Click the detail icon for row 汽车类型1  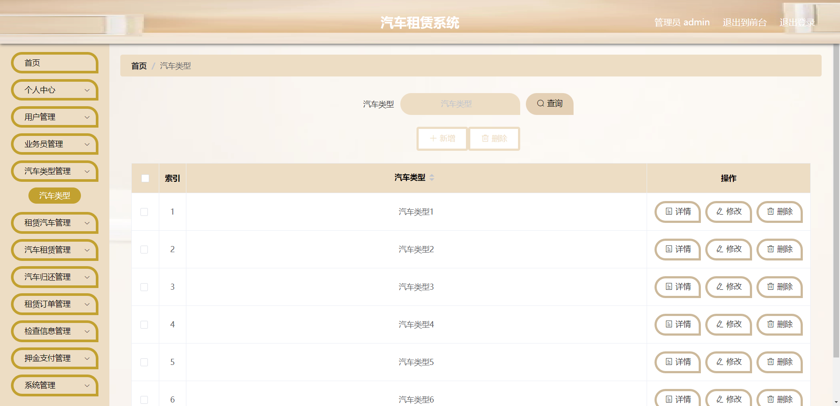pyautogui.click(x=669, y=212)
